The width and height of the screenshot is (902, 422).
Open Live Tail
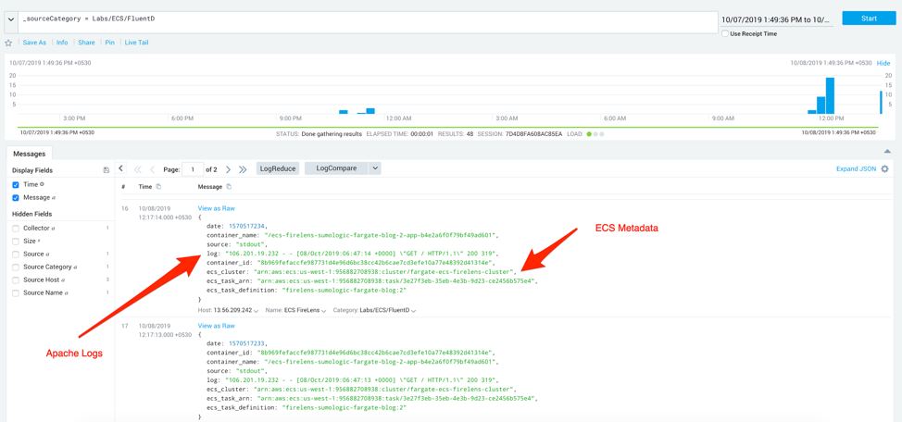[136, 43]
